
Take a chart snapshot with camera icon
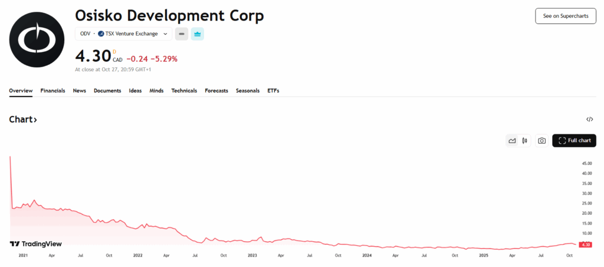[541, 141]
